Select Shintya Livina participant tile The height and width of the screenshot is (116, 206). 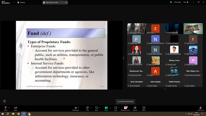tap(174, 61)
